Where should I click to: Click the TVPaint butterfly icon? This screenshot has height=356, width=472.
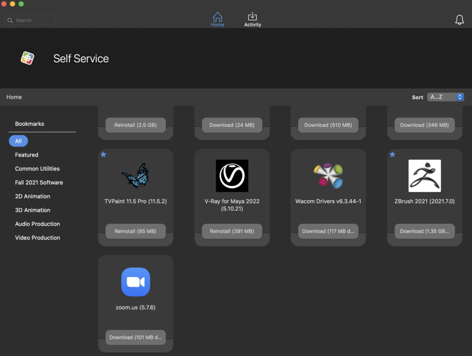click(x=136, y=176)
